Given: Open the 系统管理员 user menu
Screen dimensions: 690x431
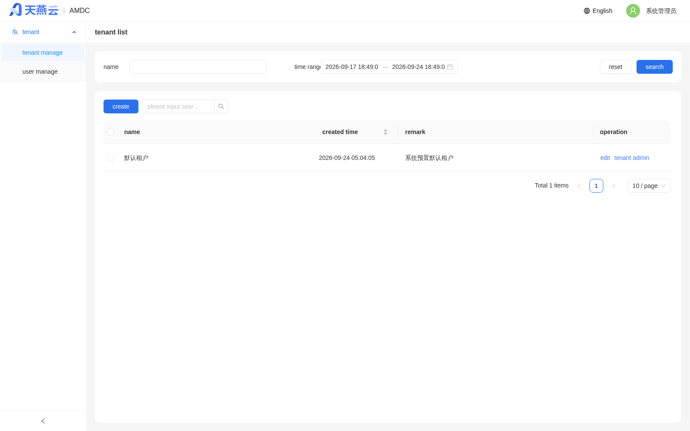Looking at the screenshot, I should click(661, 11).
